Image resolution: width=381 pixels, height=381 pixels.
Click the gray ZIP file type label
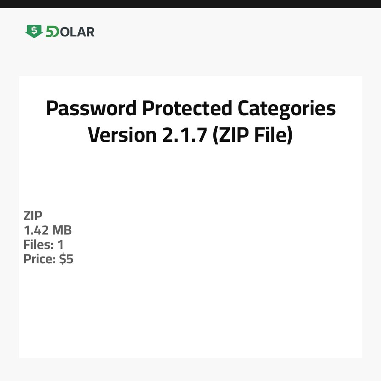33,216
